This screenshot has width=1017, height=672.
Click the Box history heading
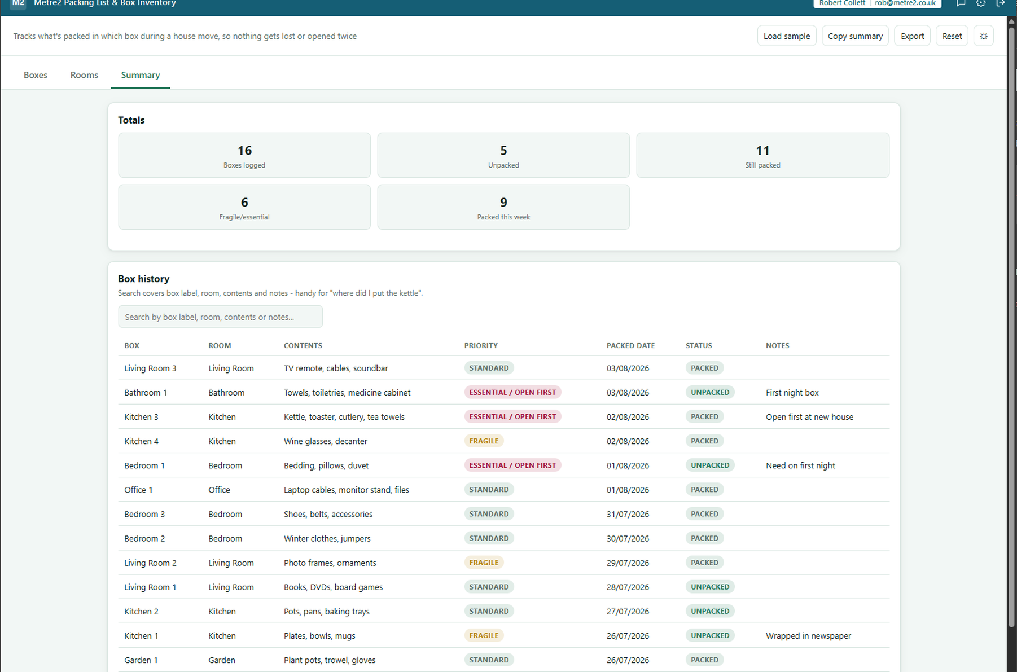tap(143, 279)
